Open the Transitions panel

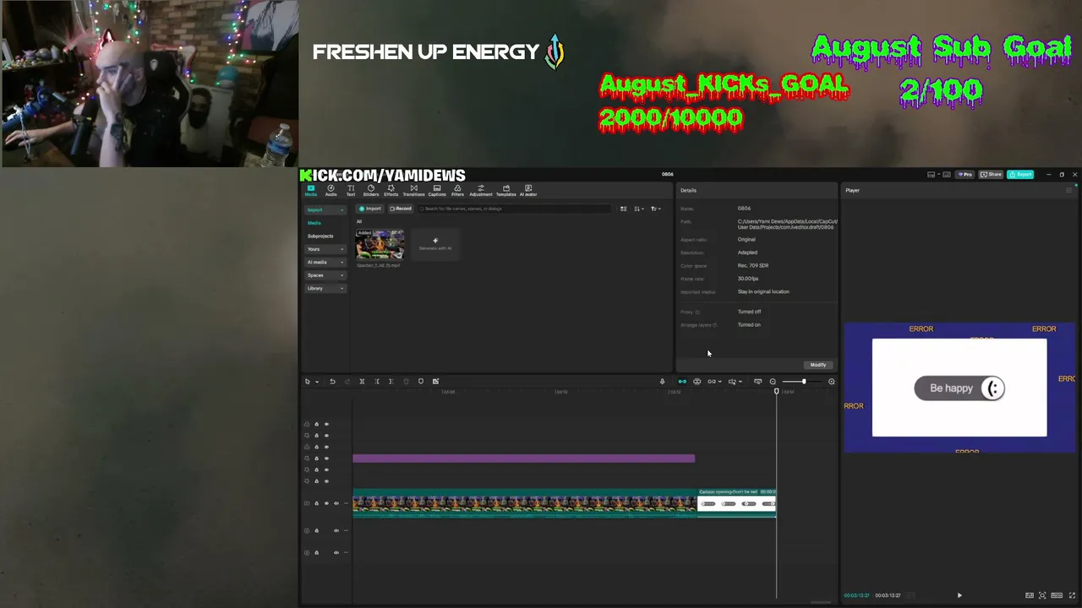point(413,190)
